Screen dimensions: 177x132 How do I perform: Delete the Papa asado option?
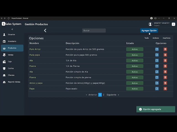pyautogui.click(x=165, y=89)
